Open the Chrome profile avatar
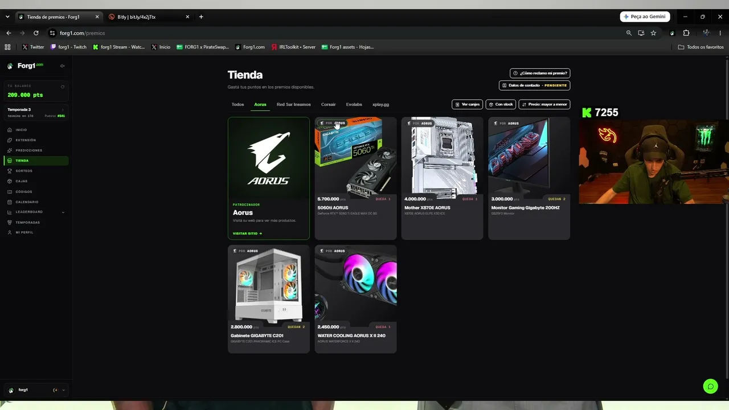This screenshot has height=410, width=729. coord(706,33)
